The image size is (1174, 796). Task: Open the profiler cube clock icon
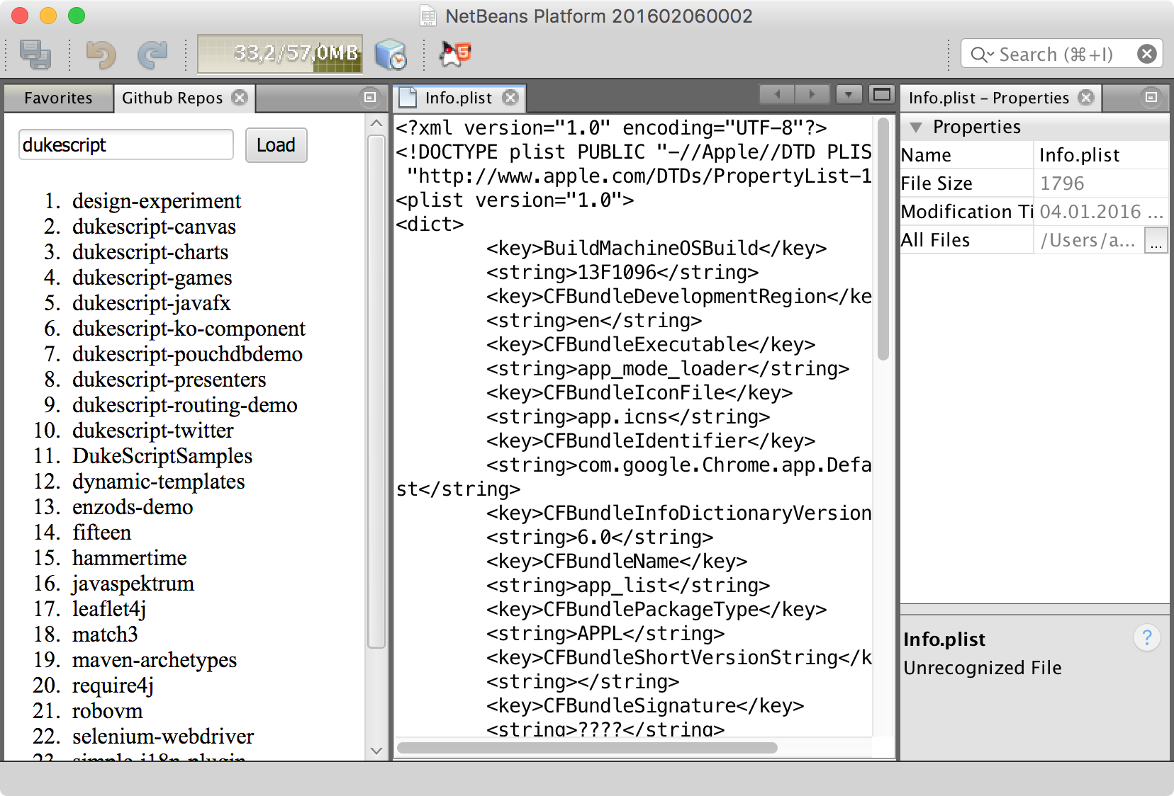390,55
